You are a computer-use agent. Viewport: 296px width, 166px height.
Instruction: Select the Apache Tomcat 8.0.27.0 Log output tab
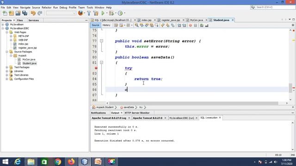(109, 118)
